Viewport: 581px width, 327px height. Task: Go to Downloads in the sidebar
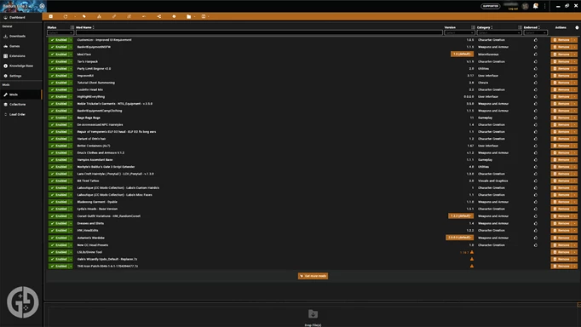17,37
